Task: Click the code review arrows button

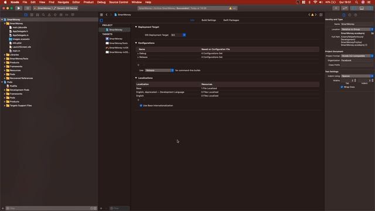Action: click(x=345, y=8)
